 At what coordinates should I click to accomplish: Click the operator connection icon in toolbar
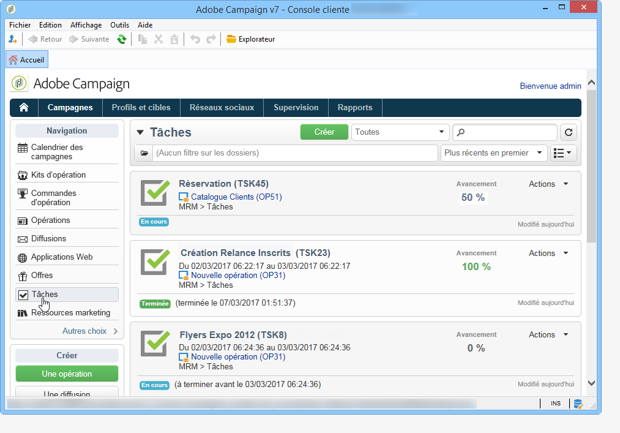[x=13, y=39]
